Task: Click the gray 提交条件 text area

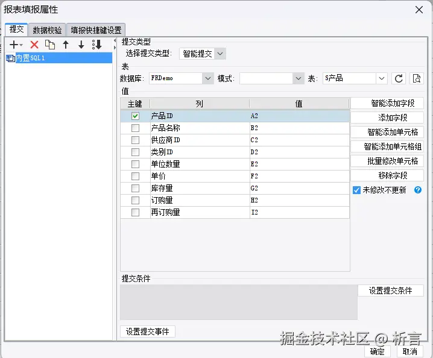Action: (239, 302)
